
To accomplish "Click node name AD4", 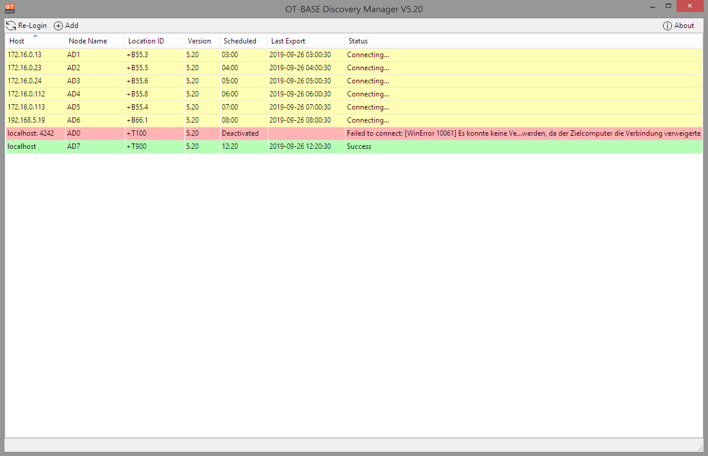I will (x=74, y=94).
